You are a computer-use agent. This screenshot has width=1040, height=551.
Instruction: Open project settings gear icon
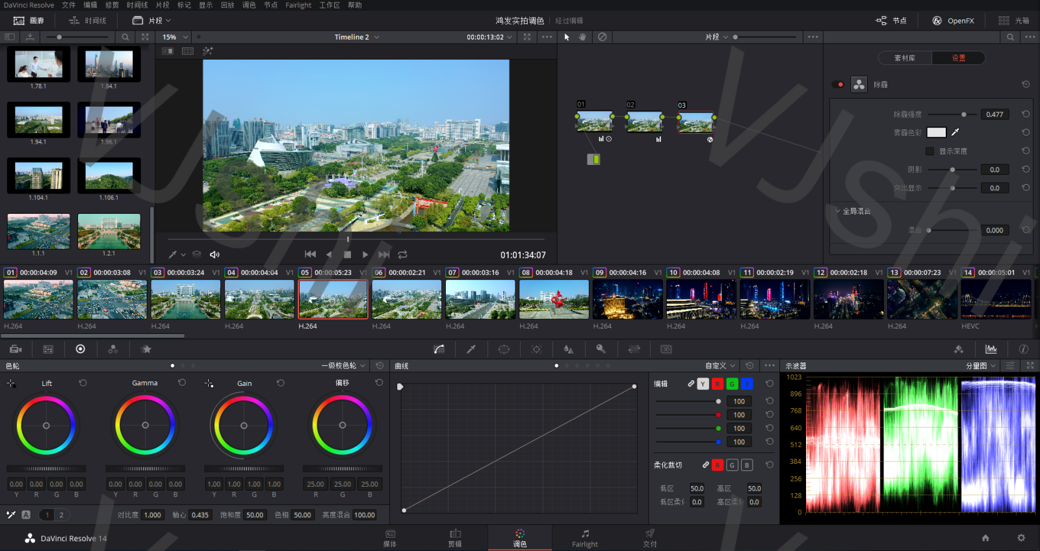pos(1021,538)
